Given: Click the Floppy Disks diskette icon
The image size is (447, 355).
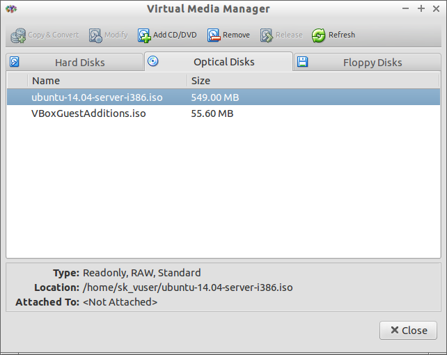Looking at the screenshot, I should pyautogui.click(x=302, y=61).
